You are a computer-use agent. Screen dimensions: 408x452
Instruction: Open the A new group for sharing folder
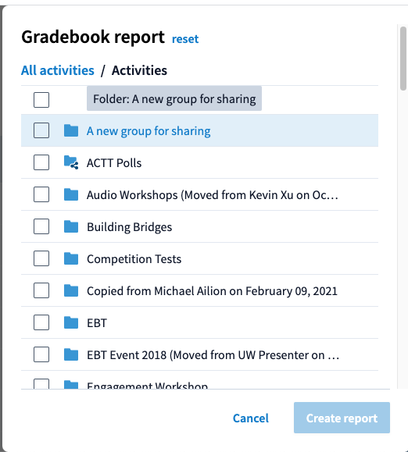[149, 131]
